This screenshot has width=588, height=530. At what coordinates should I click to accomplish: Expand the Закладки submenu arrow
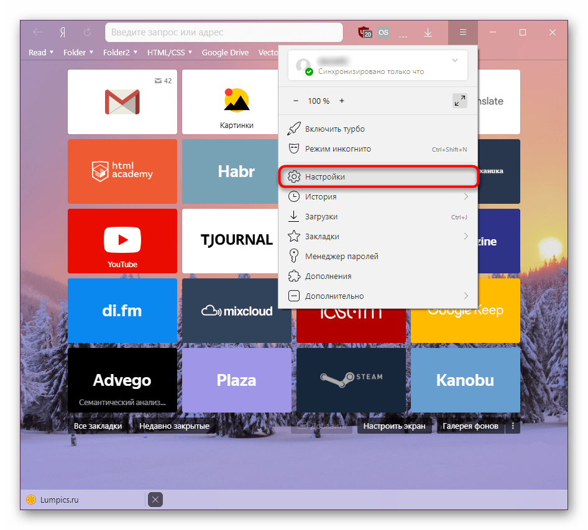[x=466, y=236]
